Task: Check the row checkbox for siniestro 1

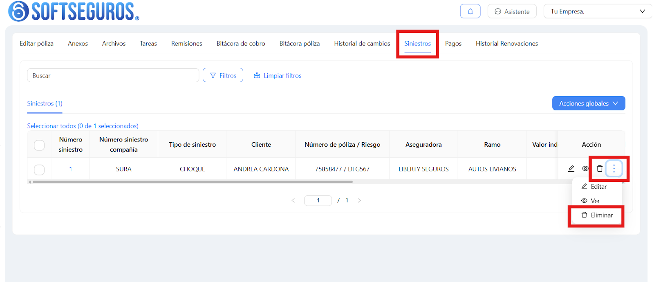Action: 39,169
